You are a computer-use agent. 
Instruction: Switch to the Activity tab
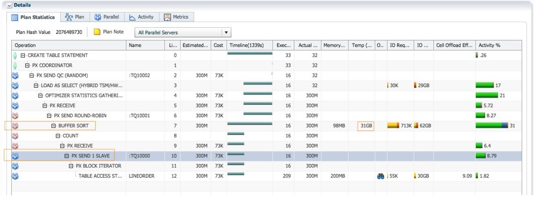pyautogui.click(x=141, y=17)
